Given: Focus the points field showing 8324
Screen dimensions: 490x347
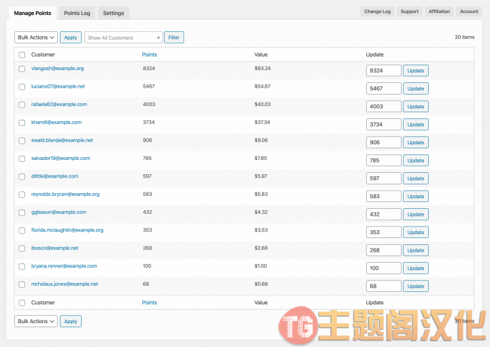Looking at the screenshot, I should point(383,71).
